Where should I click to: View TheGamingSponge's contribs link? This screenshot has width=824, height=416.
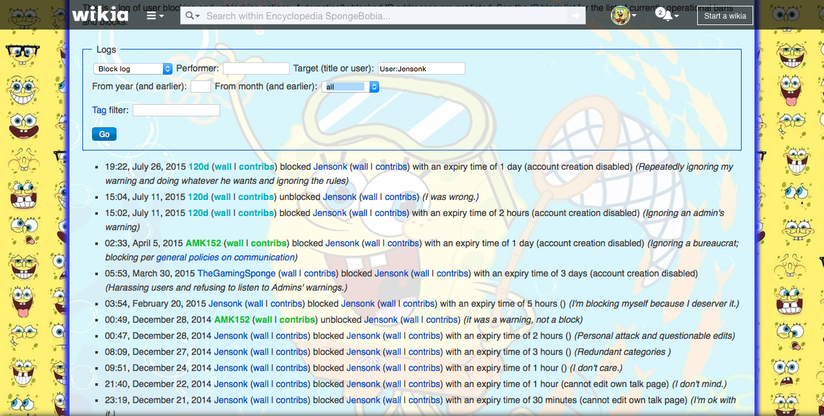(320, 273)
